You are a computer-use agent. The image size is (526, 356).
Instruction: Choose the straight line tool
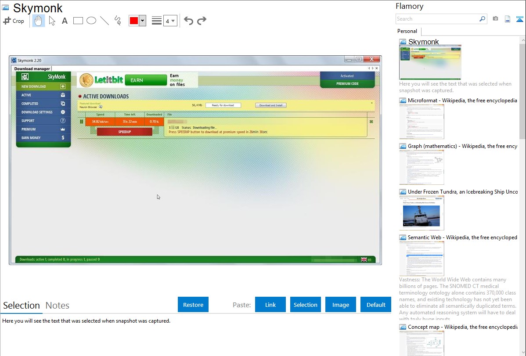(104, 21)
